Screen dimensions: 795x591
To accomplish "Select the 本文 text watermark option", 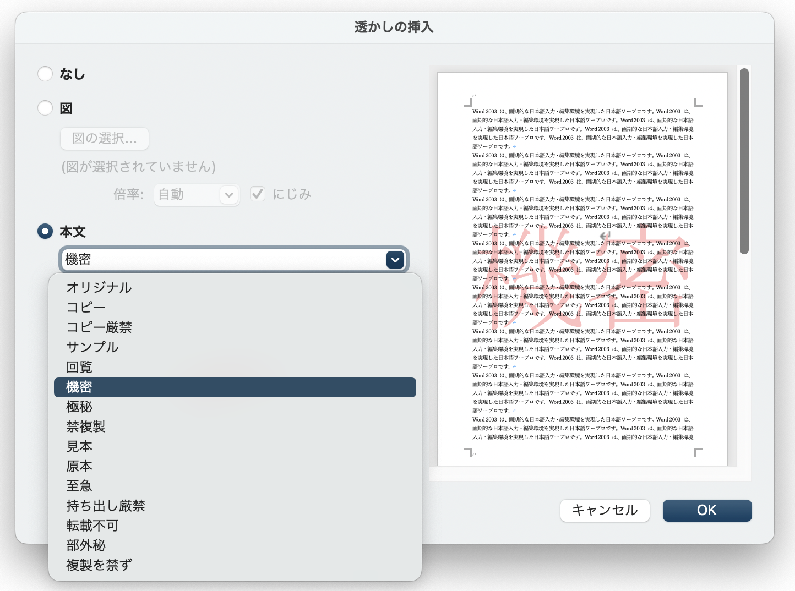I will point(45,232).
